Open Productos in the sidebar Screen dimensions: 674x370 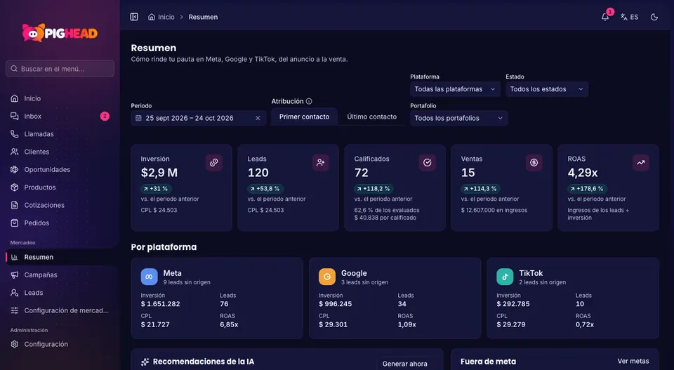point(60,187)
